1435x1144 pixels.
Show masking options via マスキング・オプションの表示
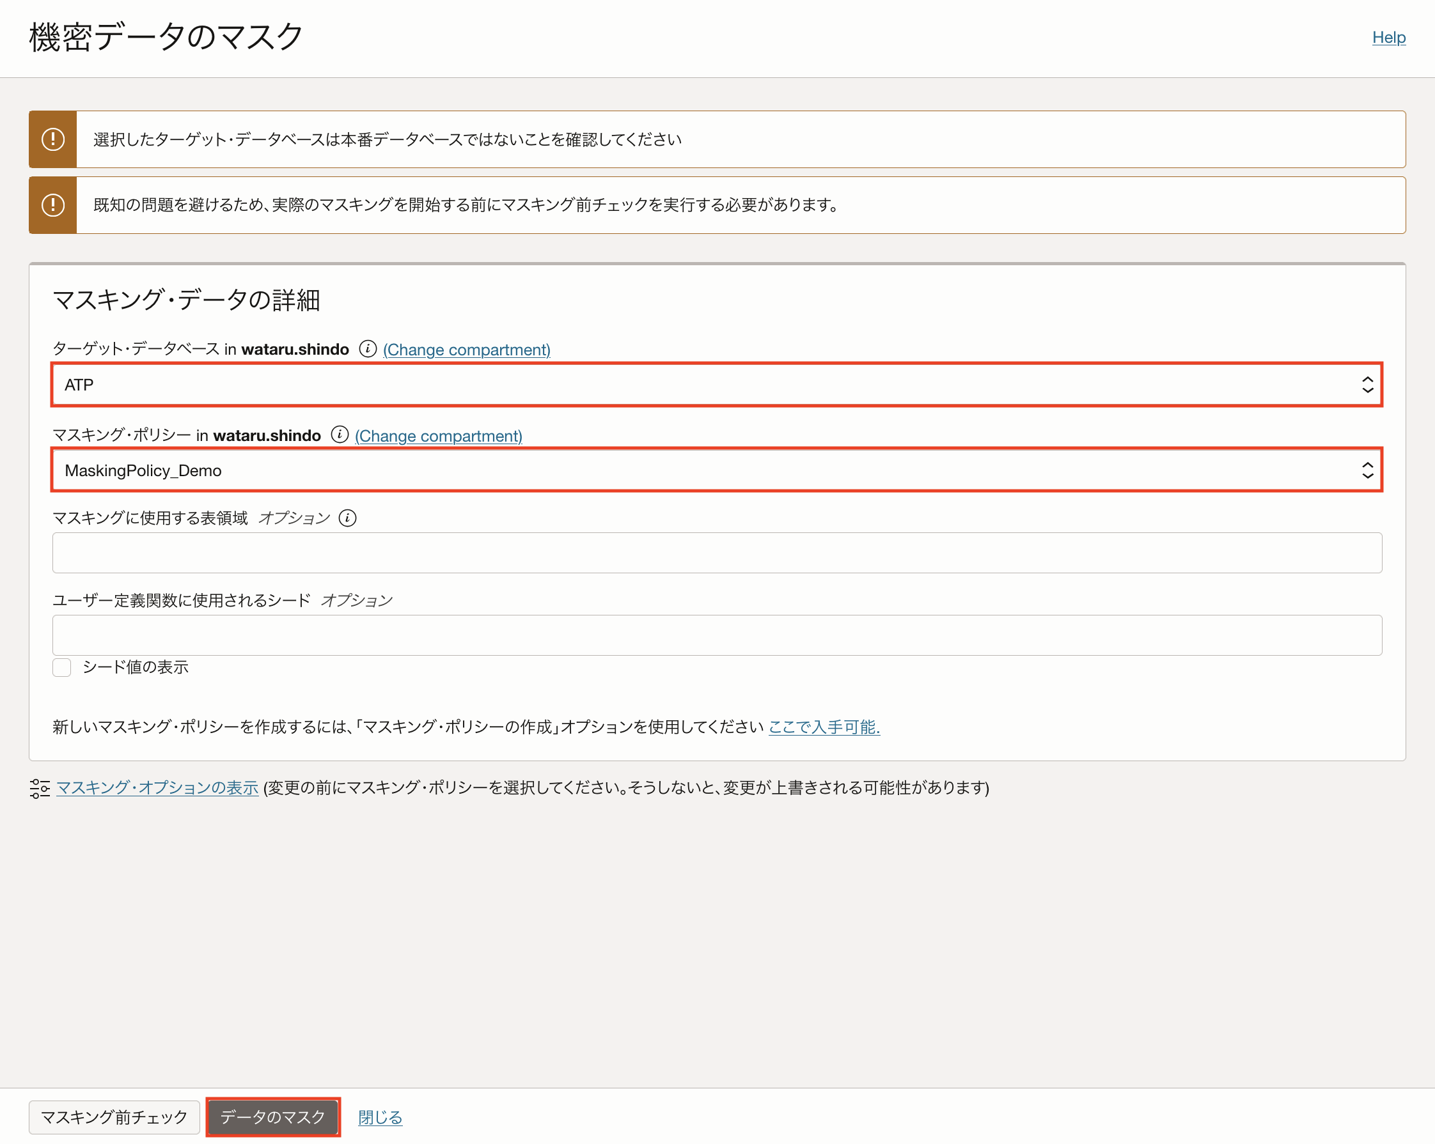tap(157, 788)
